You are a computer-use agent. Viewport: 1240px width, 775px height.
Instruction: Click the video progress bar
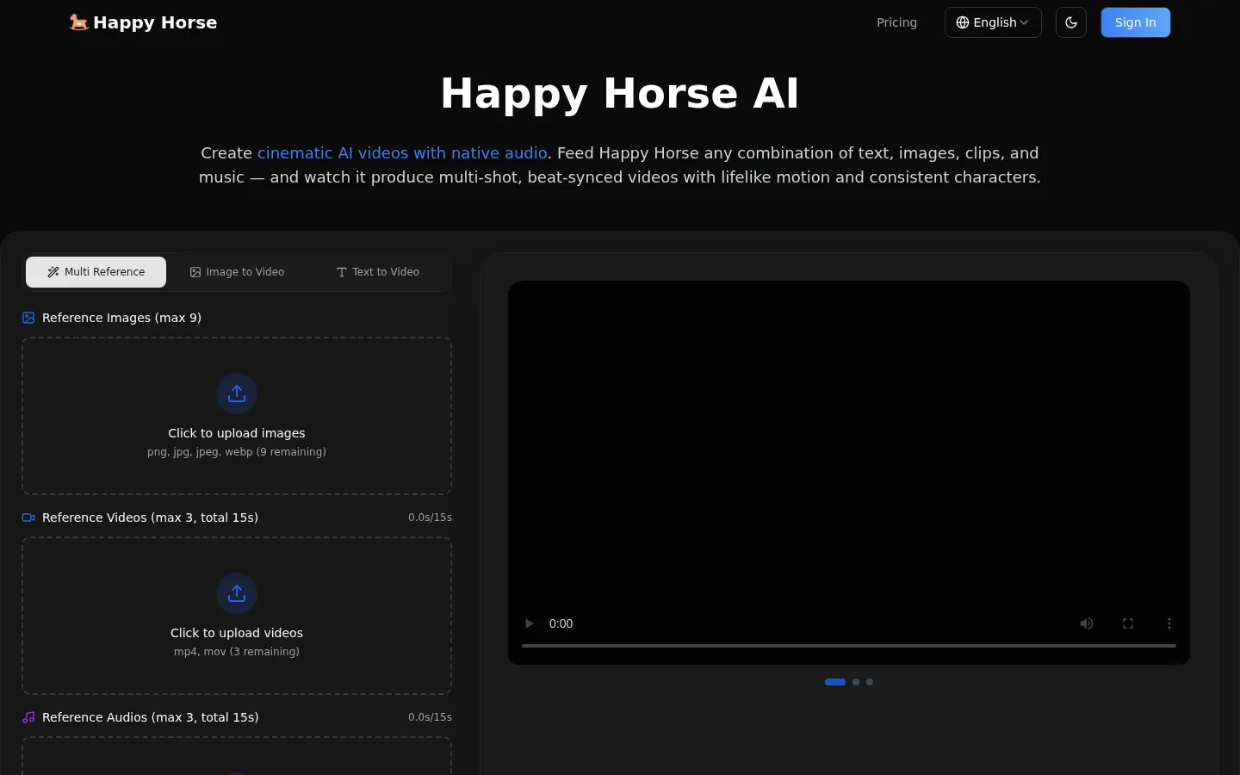(x=849, y=645)
